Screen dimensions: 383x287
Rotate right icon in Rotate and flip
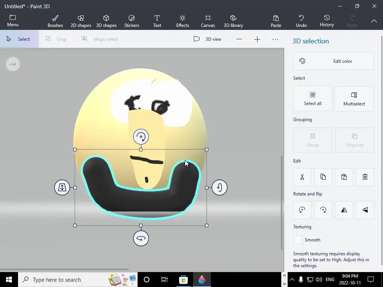click(x=323, y=210)
